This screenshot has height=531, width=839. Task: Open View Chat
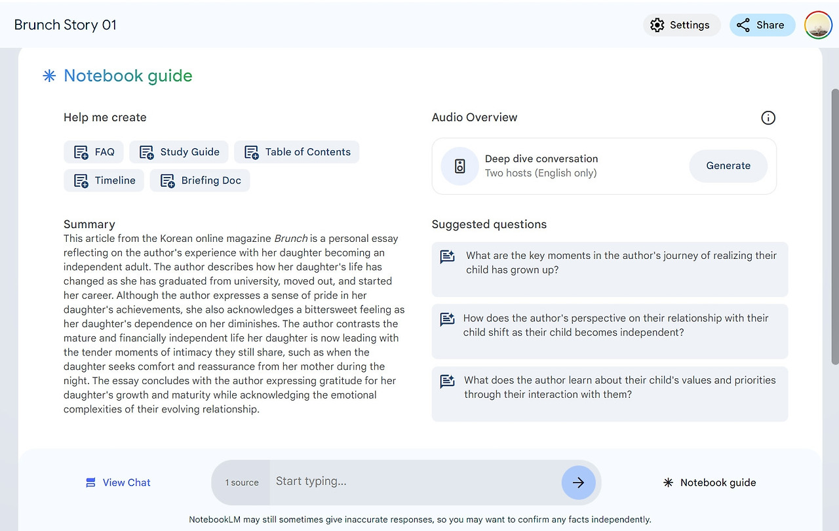pos(118,482)
